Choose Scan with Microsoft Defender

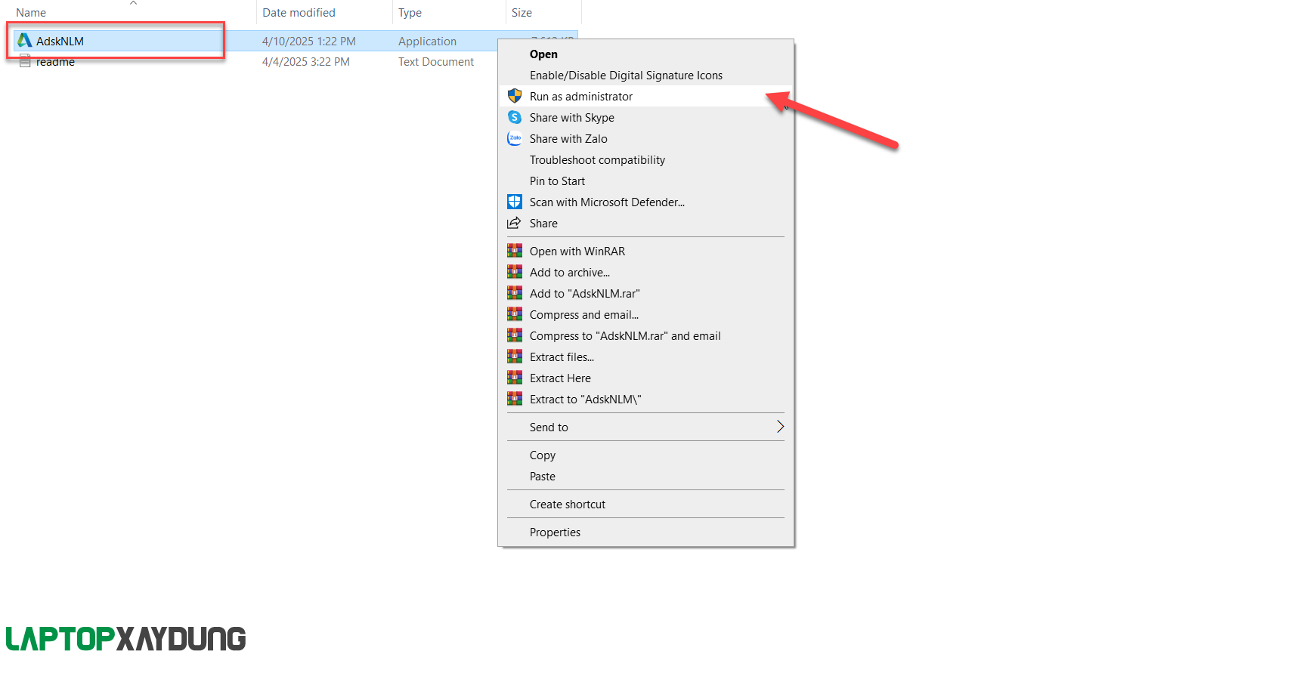[645, 202]
